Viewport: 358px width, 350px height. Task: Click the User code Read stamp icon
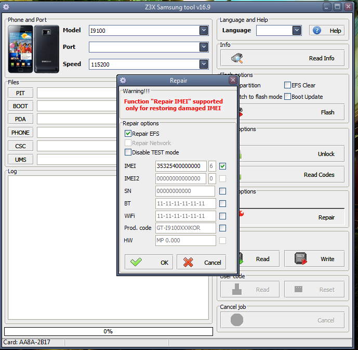point(237,289)
